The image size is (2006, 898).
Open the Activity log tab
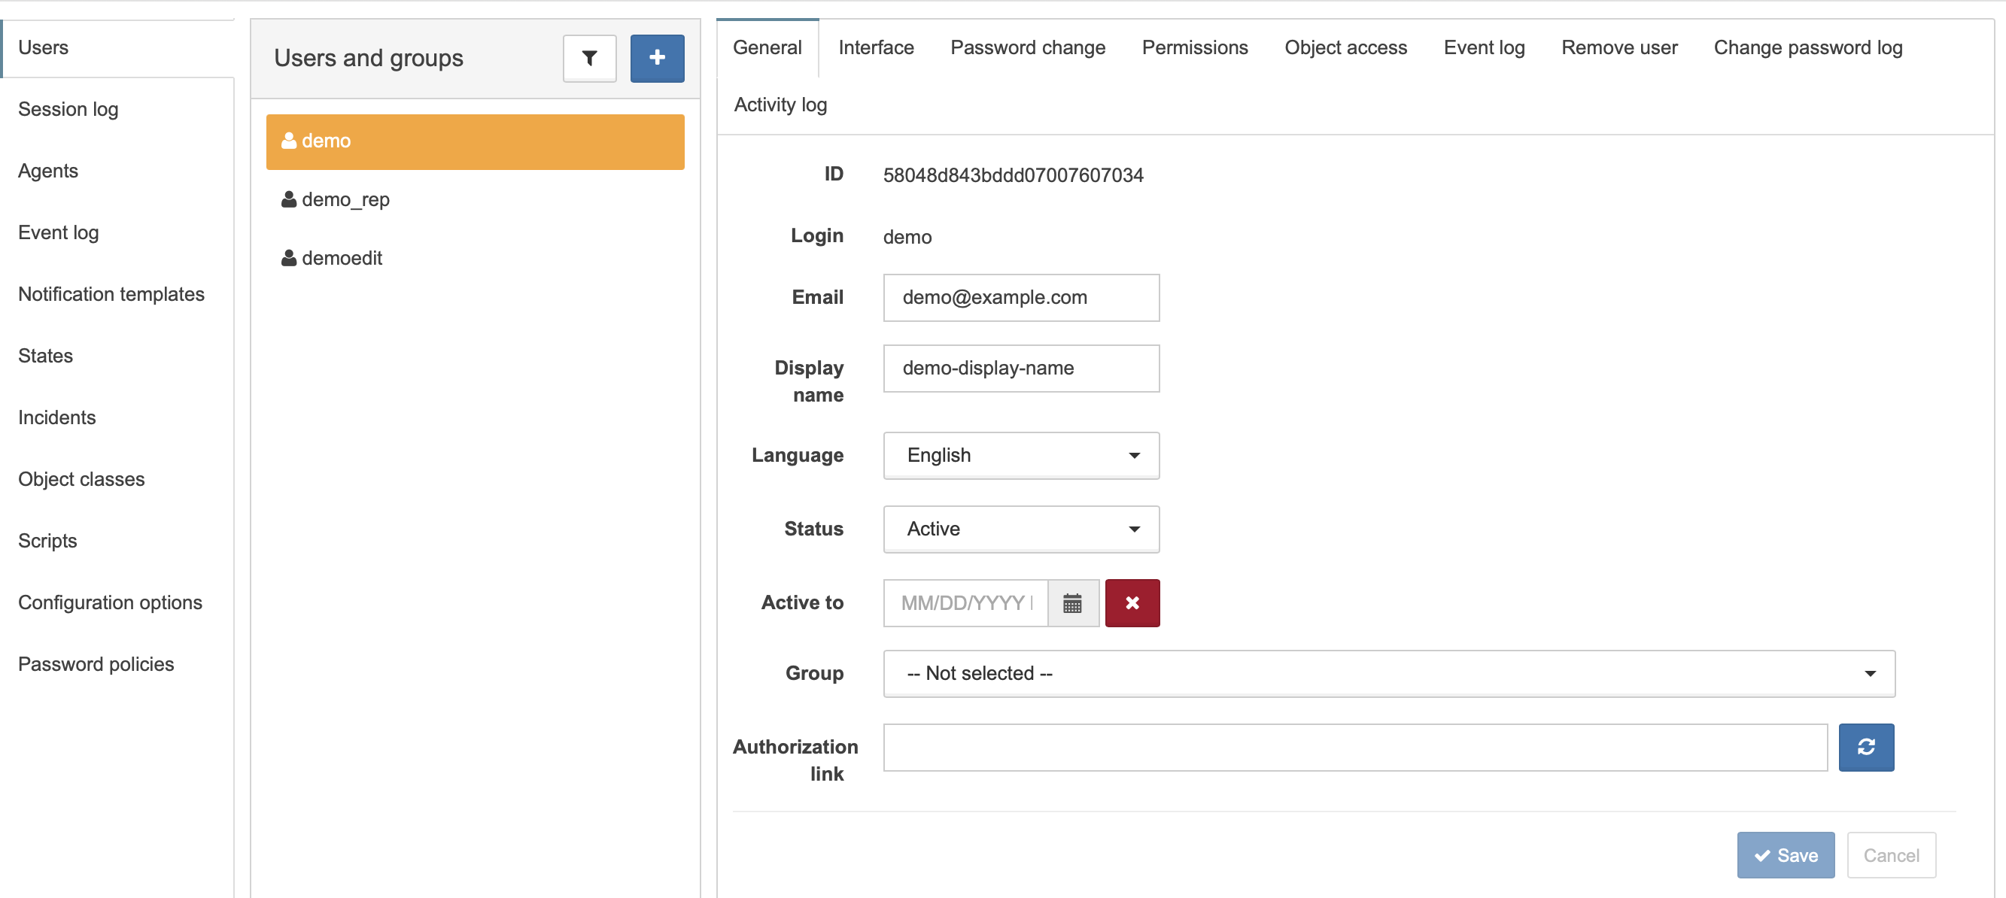pos(780,105)
